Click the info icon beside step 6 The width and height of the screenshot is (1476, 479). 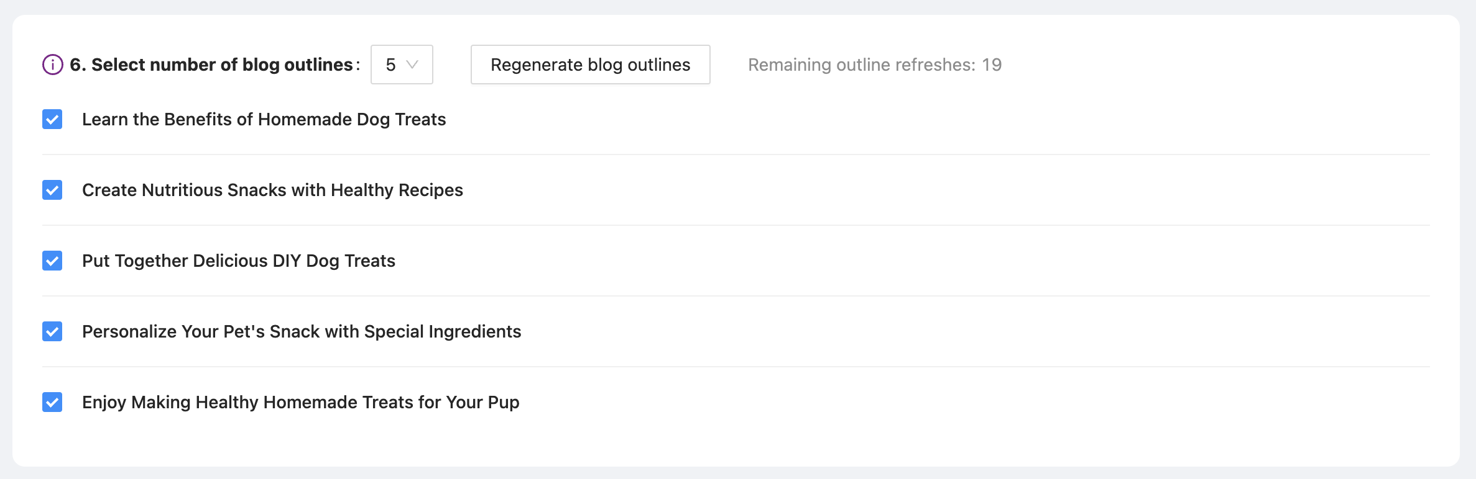pos(53,65)
